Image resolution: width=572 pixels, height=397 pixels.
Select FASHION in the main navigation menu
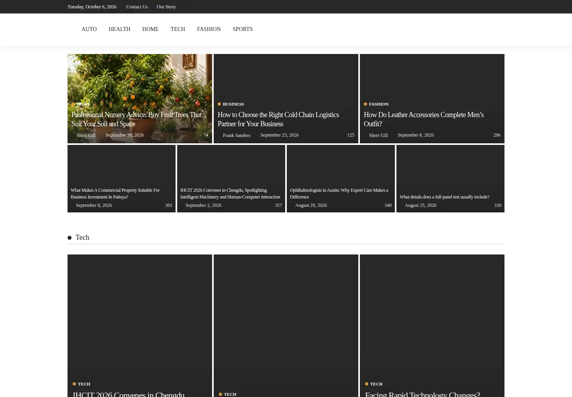(209, 29)
